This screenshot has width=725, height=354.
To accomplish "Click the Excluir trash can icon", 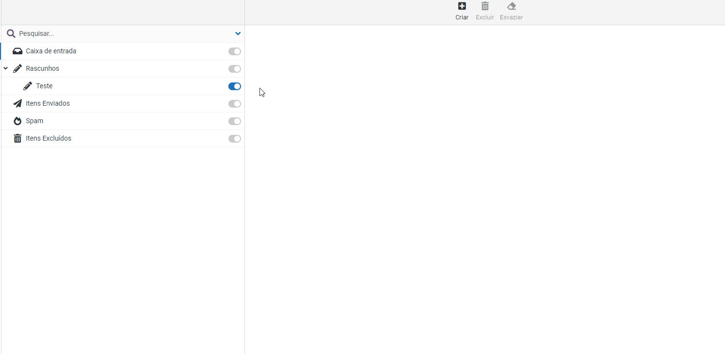I will [x=485, y=6].
